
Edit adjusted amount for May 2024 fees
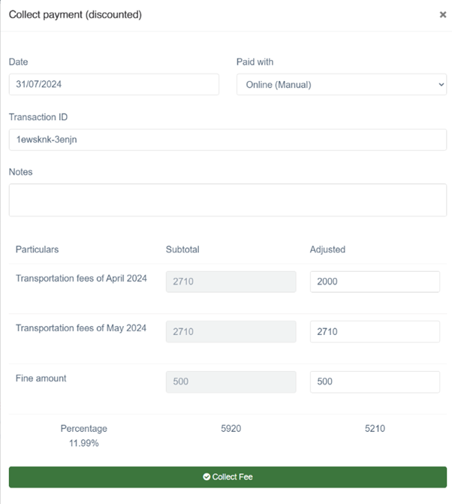point(375,331)
